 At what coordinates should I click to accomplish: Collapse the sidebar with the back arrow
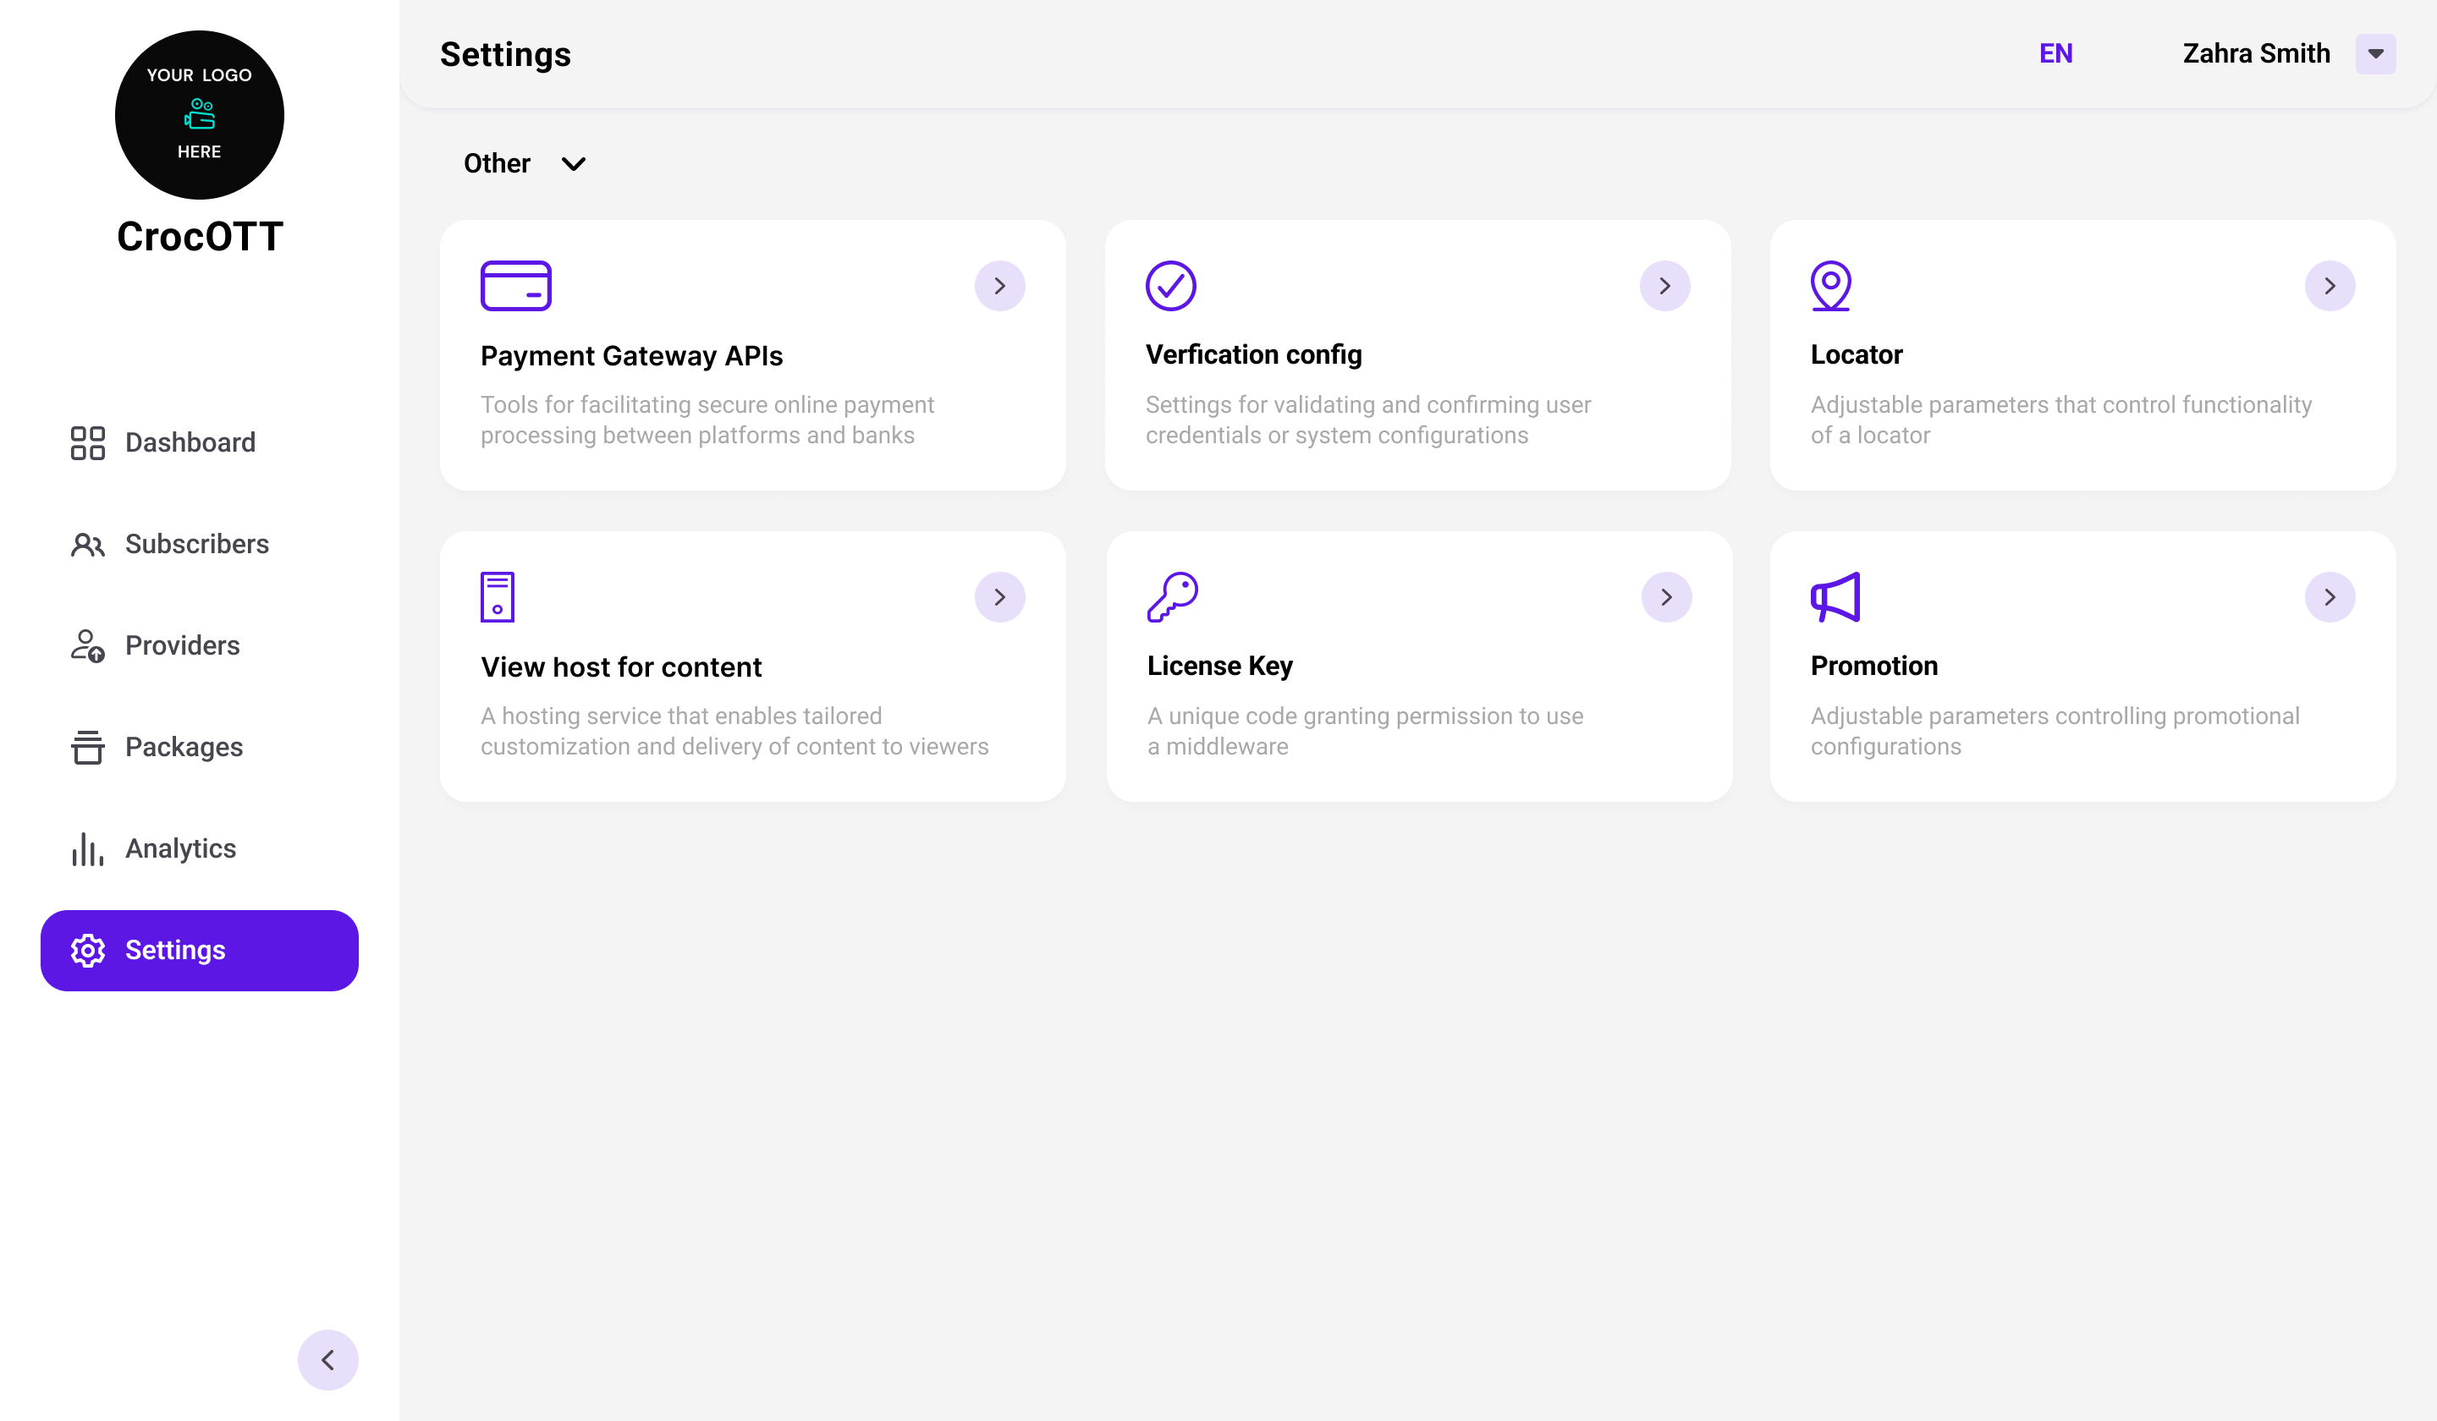(327, 1360)
